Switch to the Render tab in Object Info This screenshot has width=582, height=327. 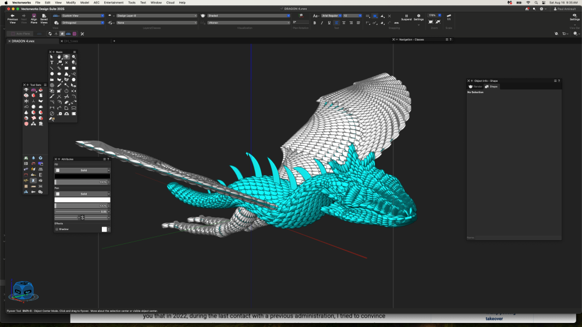pos(475,87)
